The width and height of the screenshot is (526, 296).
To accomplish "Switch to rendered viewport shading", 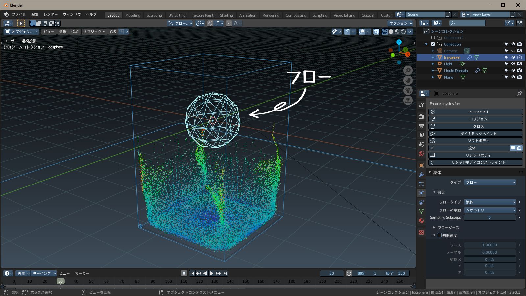I will point(403,32).
